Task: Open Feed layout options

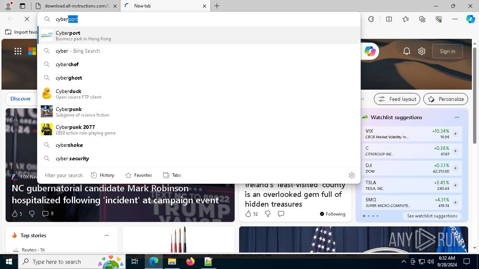Action: pyautogui.click(x=397, y=99)
